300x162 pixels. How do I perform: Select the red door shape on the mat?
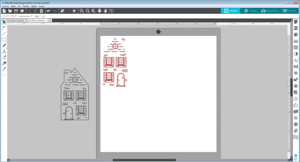[121, 80]
